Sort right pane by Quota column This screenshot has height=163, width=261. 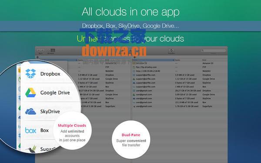pyautogui.click(x=188, y=60)
